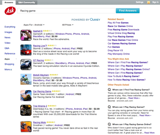
Task: Click Asphalt 6 star rating
Action: 47,31
